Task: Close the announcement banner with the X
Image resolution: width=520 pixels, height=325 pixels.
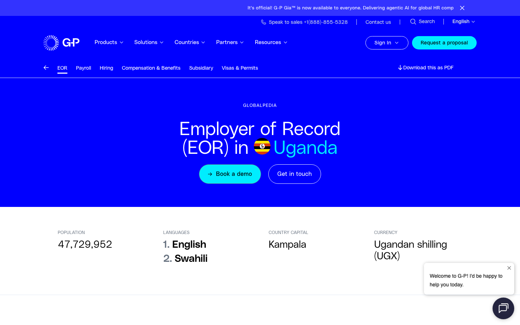Action: tap(462, 8)
